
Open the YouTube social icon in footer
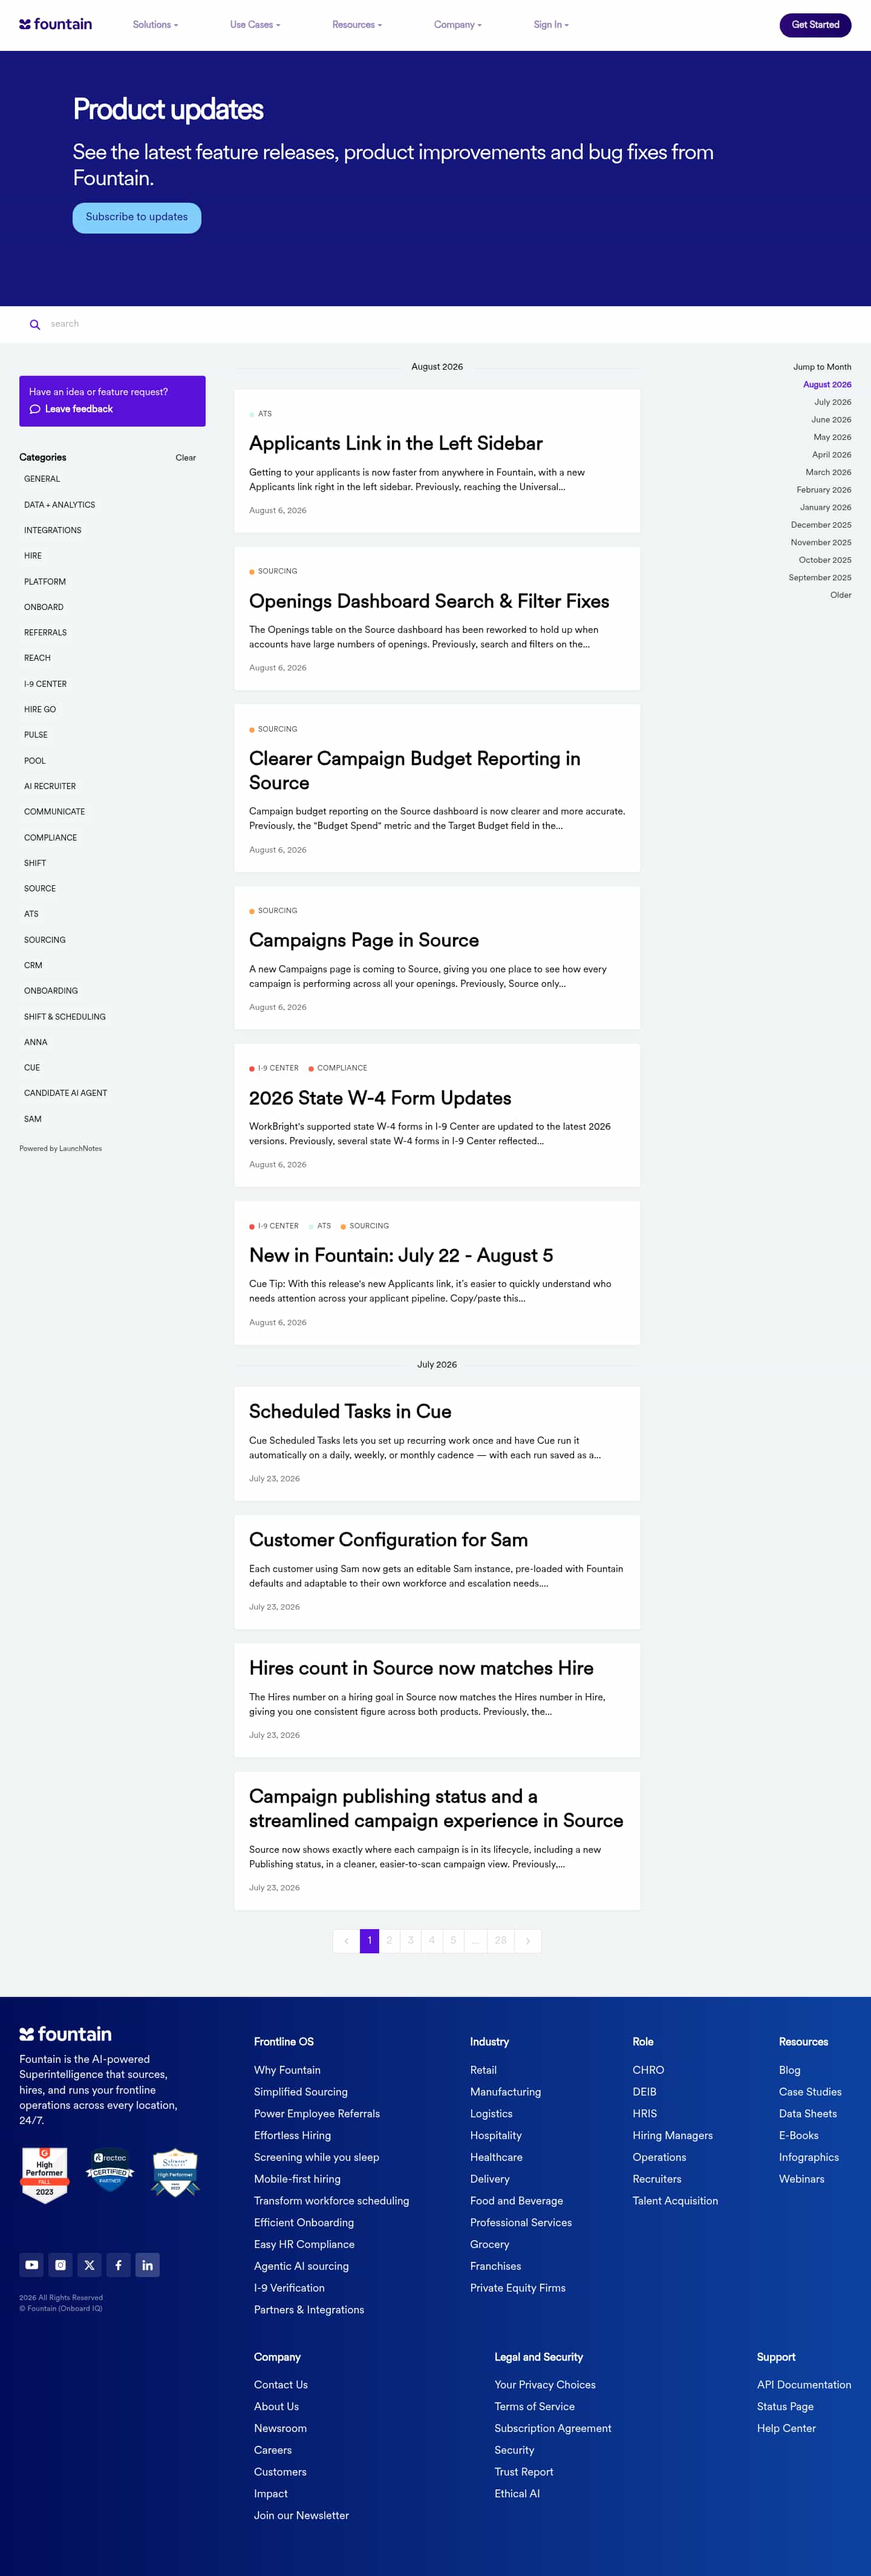[x=32, y=2265]
